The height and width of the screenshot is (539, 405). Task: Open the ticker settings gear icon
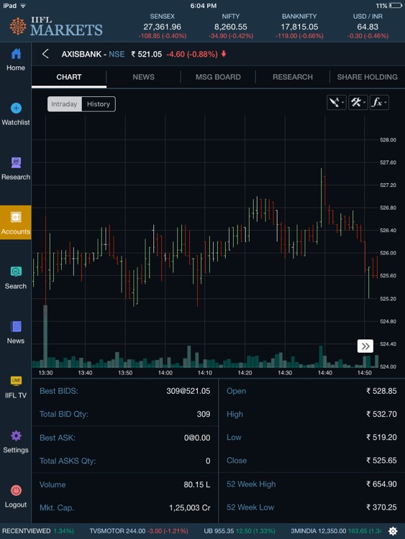pos(393,531)
